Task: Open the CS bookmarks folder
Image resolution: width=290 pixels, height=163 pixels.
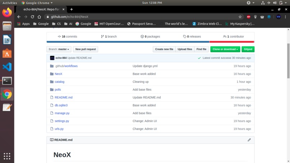Action: (x=56, y=24)
